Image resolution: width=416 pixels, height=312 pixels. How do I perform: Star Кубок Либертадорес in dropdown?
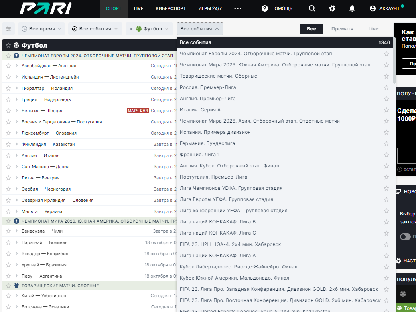pyautogui.click(x=386, y=267)
